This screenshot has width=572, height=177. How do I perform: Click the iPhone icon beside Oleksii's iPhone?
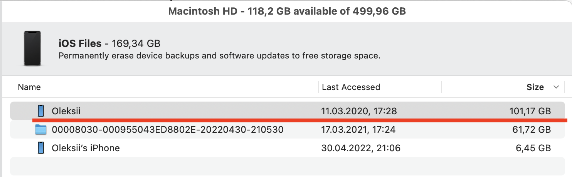tap(40, 148)
